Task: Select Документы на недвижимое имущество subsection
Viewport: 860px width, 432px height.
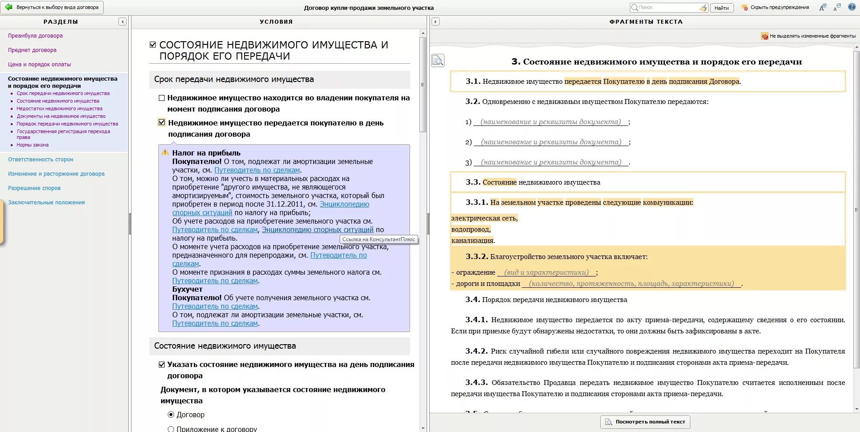Action: coord(61,116)
